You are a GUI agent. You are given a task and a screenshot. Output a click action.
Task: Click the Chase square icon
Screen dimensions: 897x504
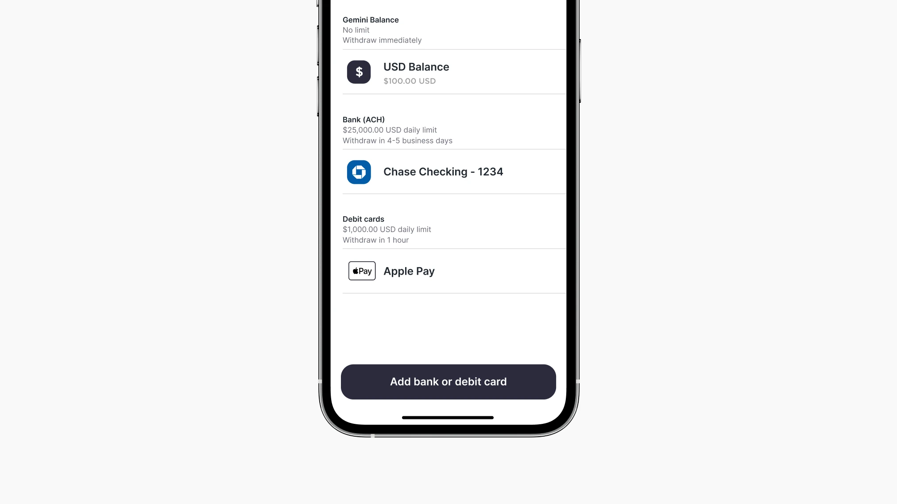(x=359, y=171)
